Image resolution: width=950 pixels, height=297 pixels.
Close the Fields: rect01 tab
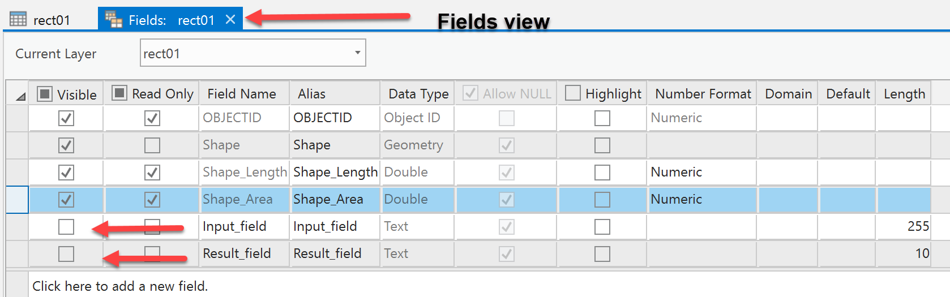tap(230, 19)
